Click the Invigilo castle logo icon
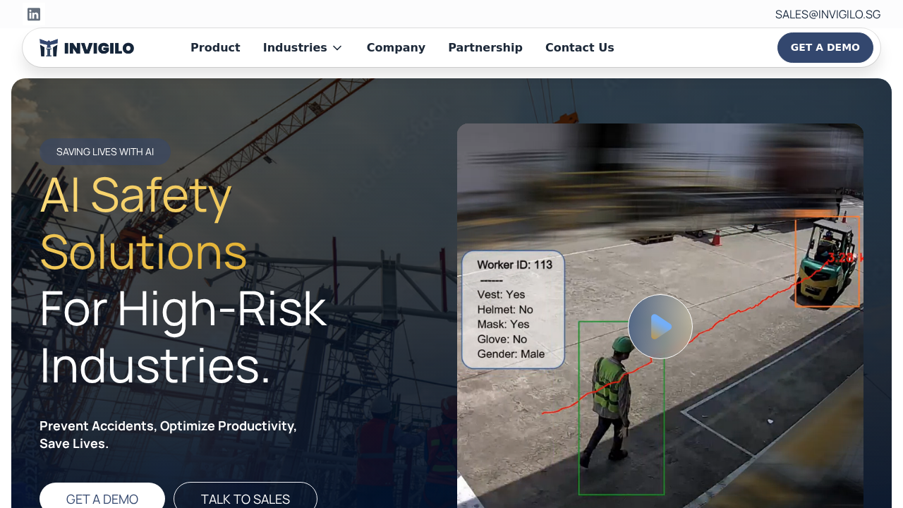Image resolution: width=903 pixels, height=508 pixels. [x=49, y=48]
